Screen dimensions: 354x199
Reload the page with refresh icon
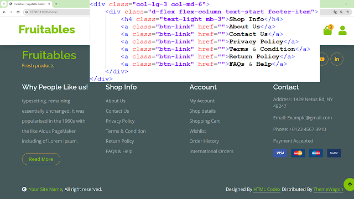[x=18, y=12]
